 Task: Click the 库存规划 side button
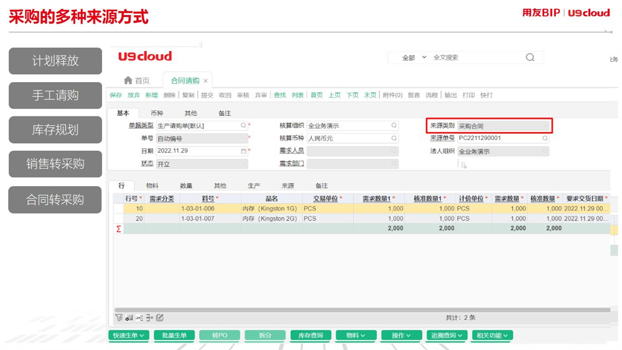tap(55, 130)
